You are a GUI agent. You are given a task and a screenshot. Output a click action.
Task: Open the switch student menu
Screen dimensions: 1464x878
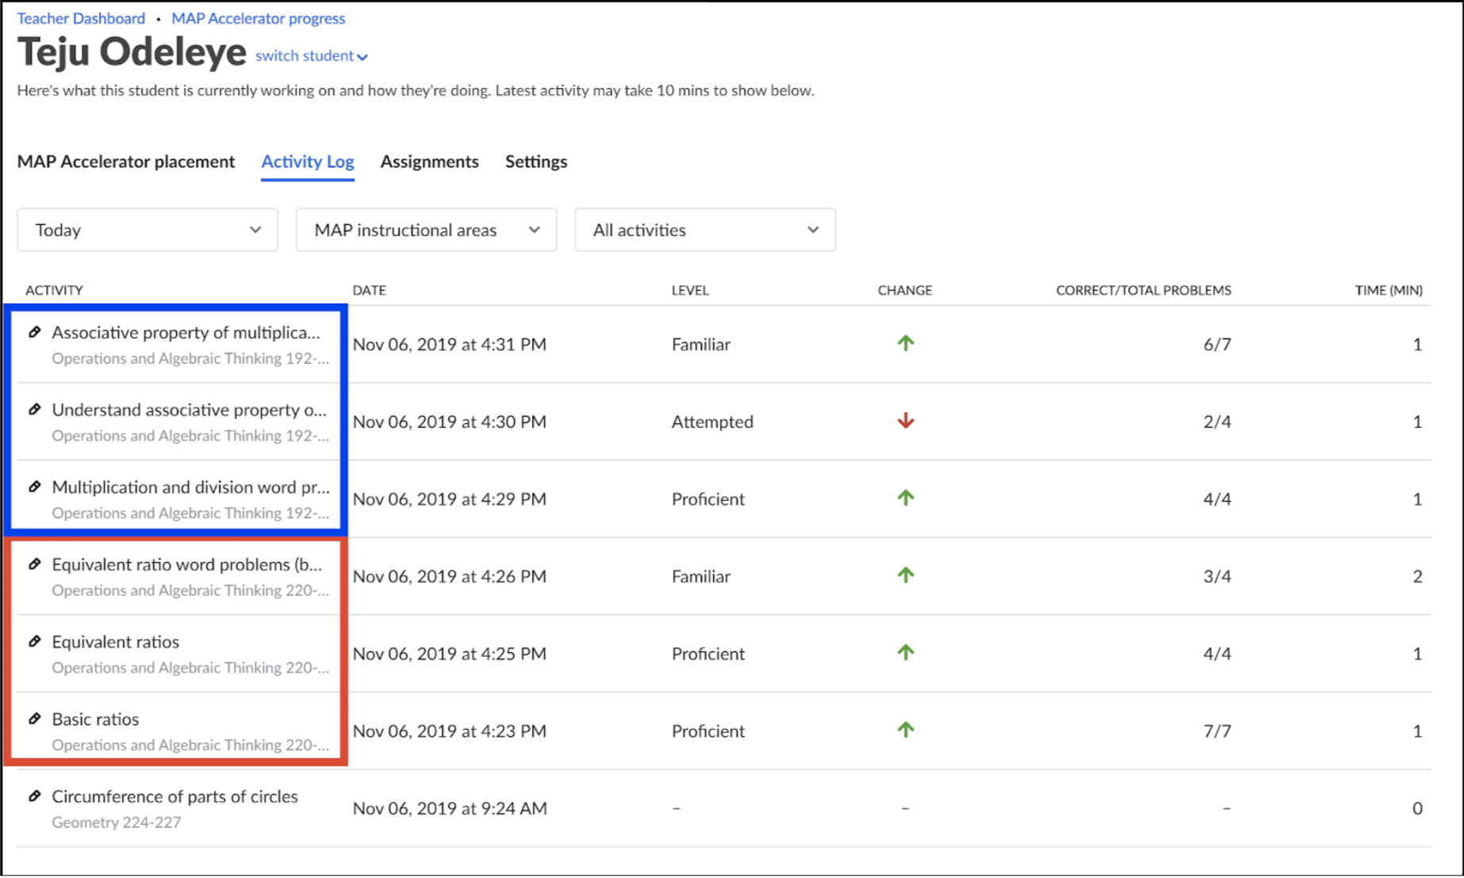[x=311, y=55]
